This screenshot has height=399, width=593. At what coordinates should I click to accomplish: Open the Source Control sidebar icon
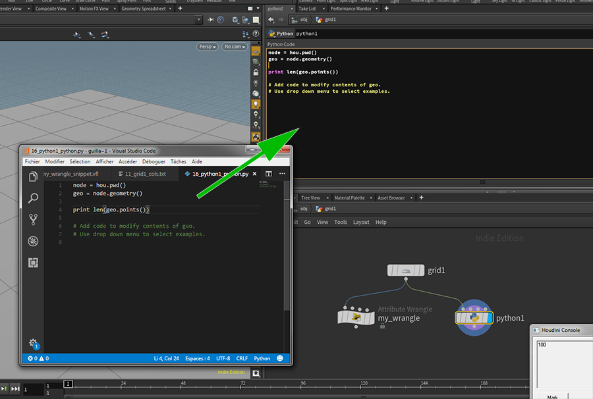coord(33,220)
